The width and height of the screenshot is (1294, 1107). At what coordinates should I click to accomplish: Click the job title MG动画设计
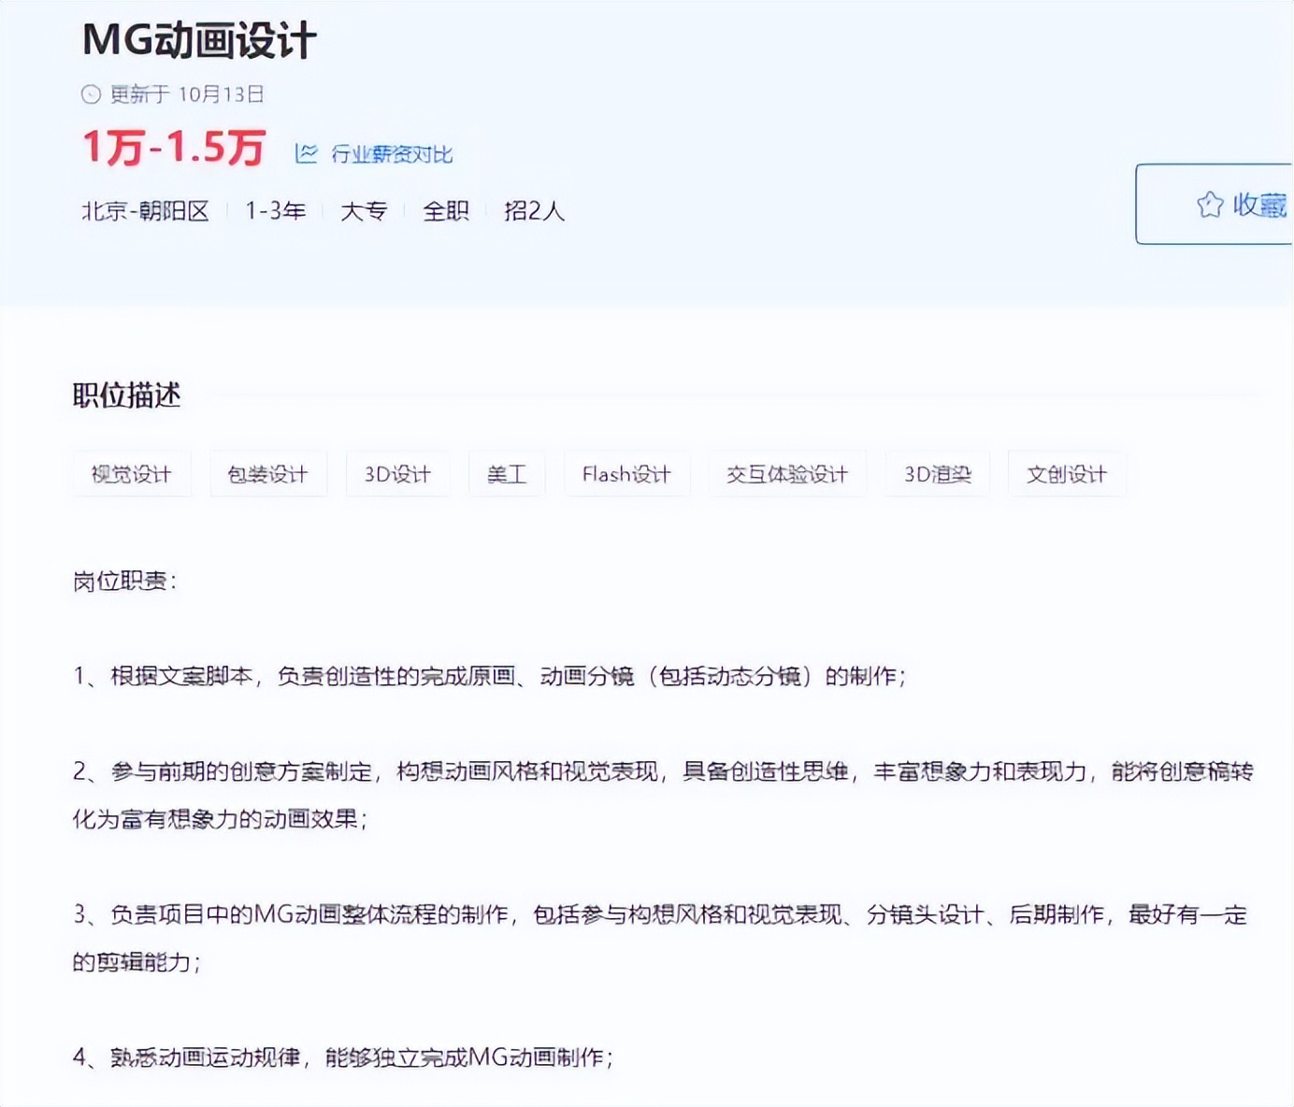coord(199,39)
